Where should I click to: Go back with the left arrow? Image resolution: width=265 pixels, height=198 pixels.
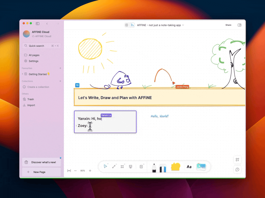47,24
